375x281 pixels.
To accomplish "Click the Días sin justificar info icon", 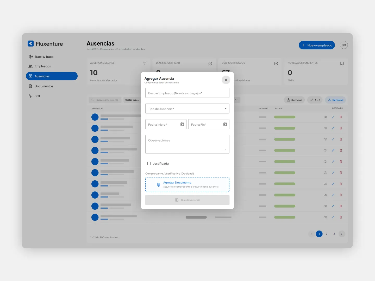I will 210,63.
